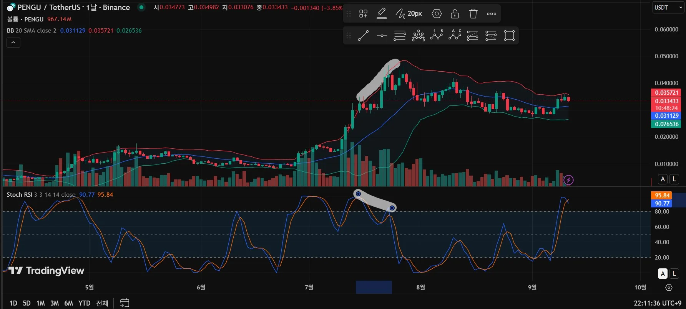Switch to 5D time range

tap(27, 303)
